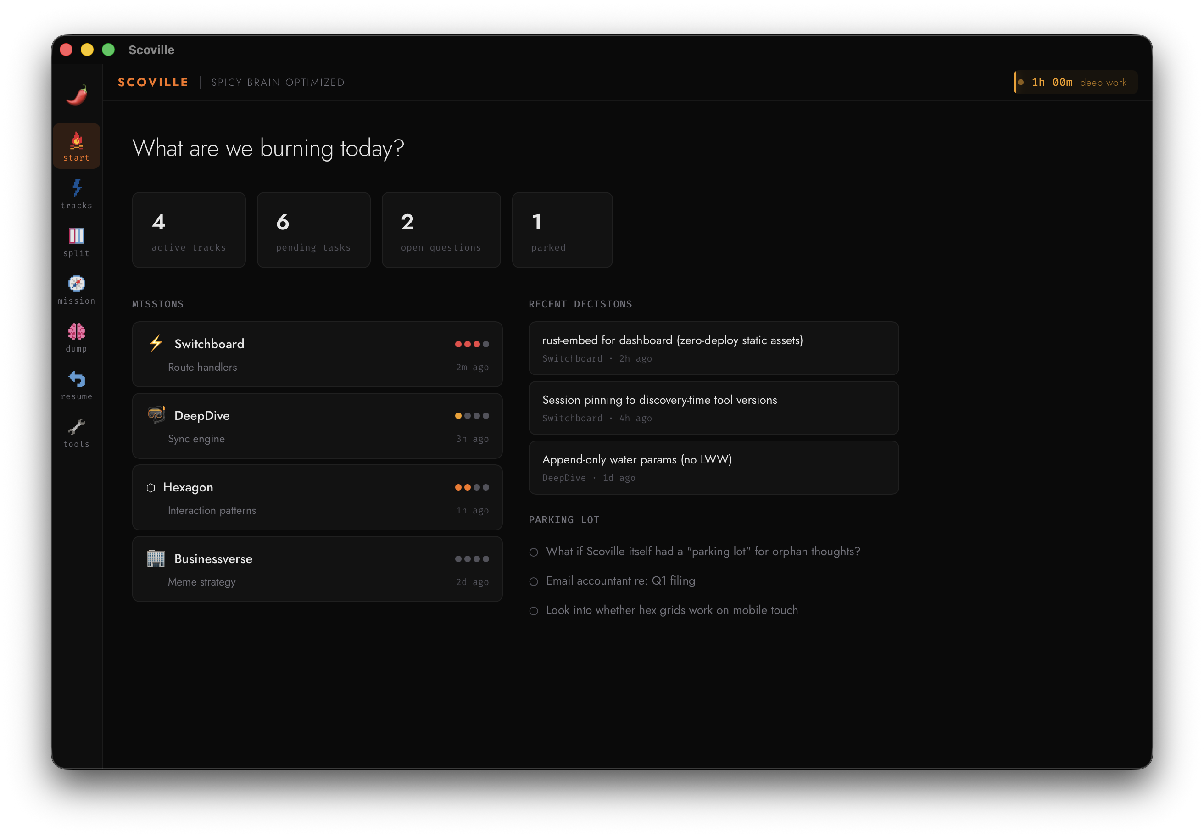Viewport: 1204px width, 837px height.
Task: Click the 1h 00m deep work timer
Action: pos(1076,82)
